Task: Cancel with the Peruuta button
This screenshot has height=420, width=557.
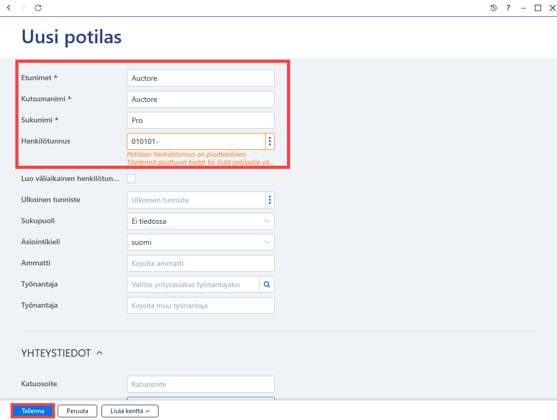Action: (77, 411)
